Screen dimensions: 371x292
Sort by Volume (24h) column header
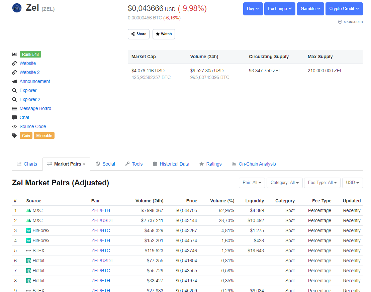point(149,201)
